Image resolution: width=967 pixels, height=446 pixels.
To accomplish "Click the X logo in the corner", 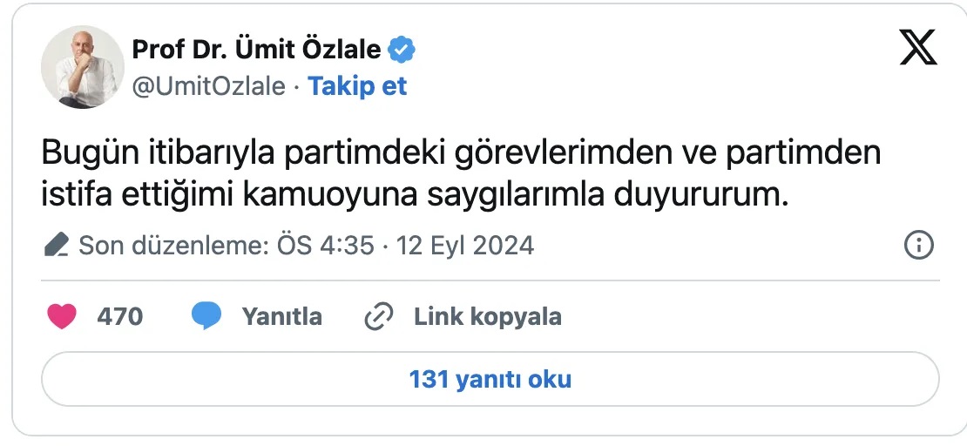I will point(918,48).
